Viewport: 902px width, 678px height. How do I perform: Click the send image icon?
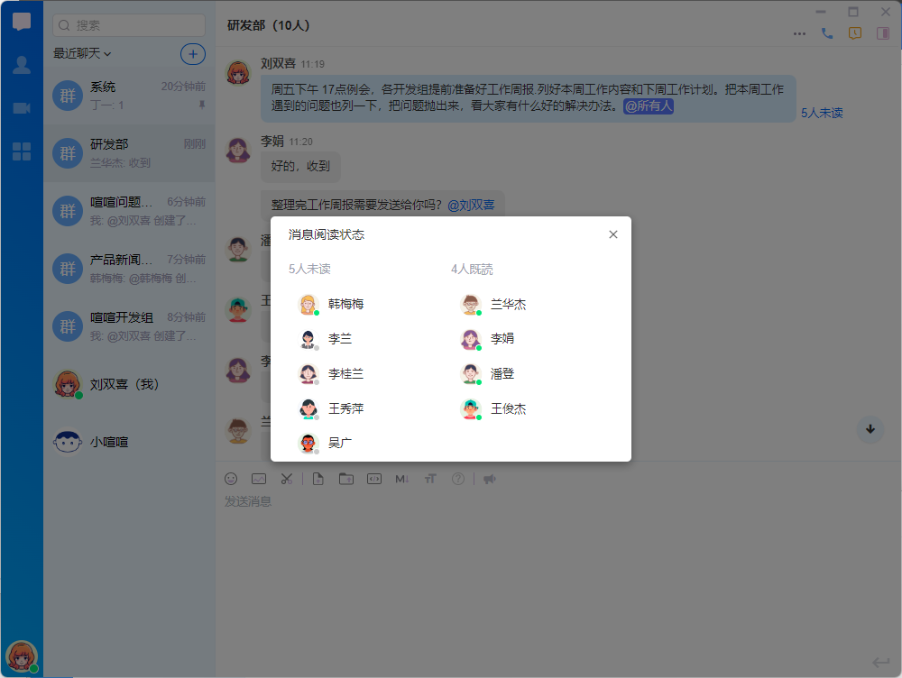258,479
